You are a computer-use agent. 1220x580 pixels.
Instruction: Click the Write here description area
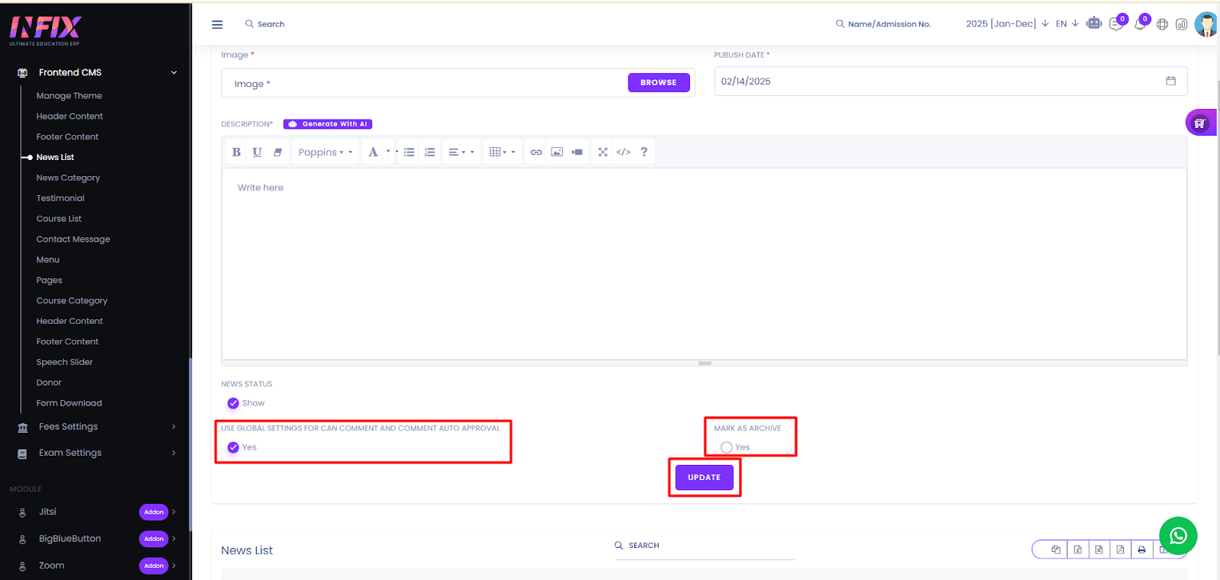tap(705, 264)
